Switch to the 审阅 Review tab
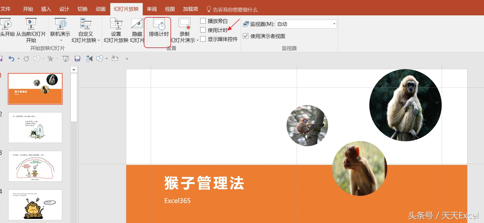This screenshot has height=223, width=484. coord(152,9)
